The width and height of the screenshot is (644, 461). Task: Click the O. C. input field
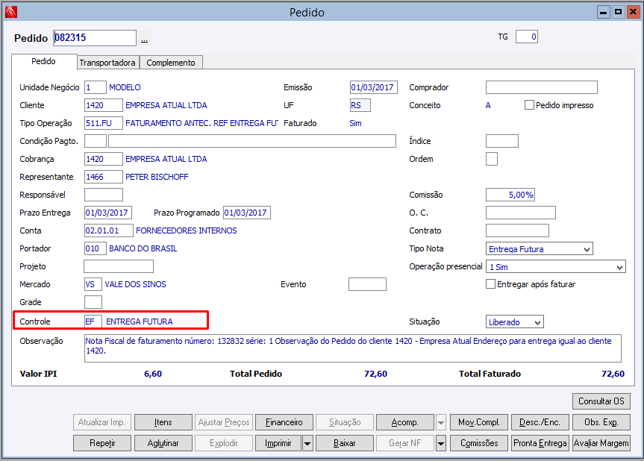[521, 213]
